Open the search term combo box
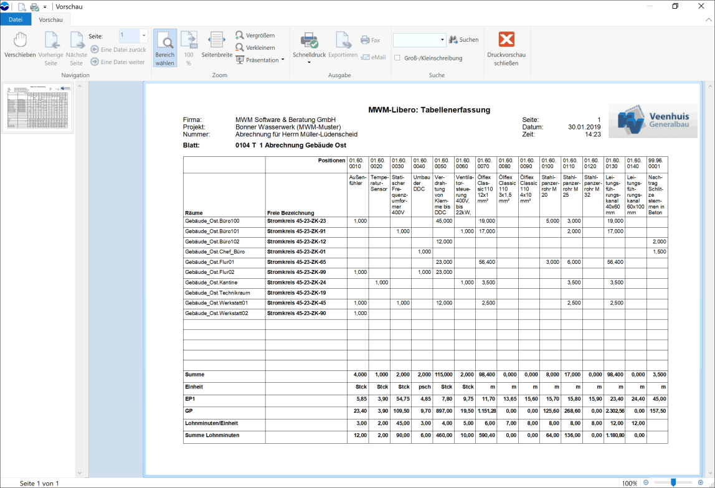715x488 pixels. 420,40
